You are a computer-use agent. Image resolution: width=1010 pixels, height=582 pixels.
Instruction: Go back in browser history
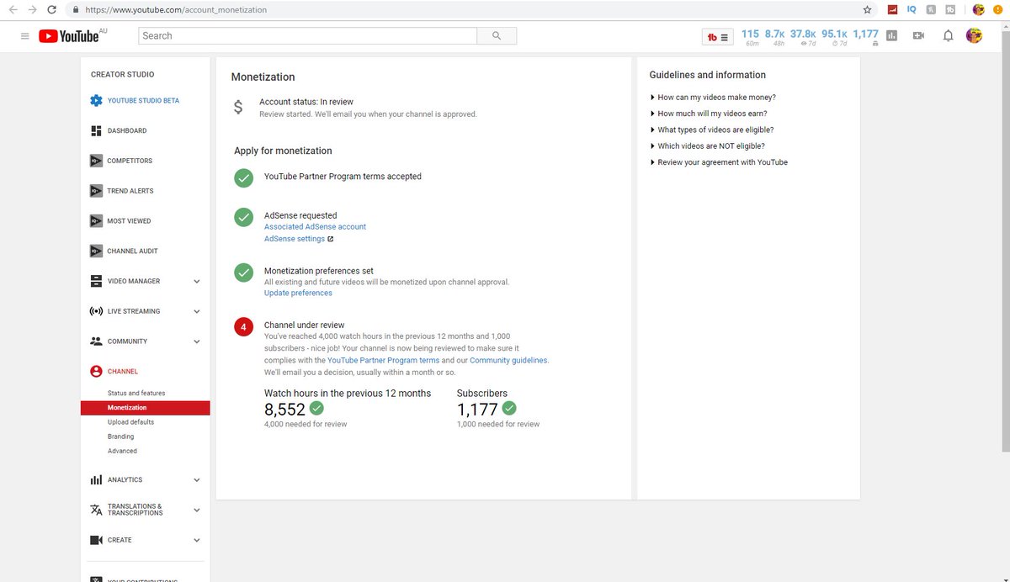click(x=13, y=10)
